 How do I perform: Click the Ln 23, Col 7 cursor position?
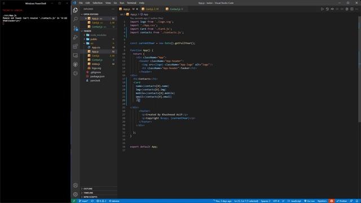point(246,201)
